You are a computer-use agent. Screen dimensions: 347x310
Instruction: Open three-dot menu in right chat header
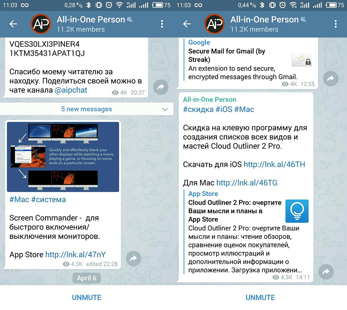tap(335, 24)
